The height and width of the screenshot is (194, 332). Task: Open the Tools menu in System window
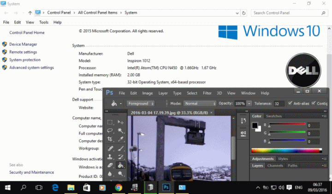[44, 22]
